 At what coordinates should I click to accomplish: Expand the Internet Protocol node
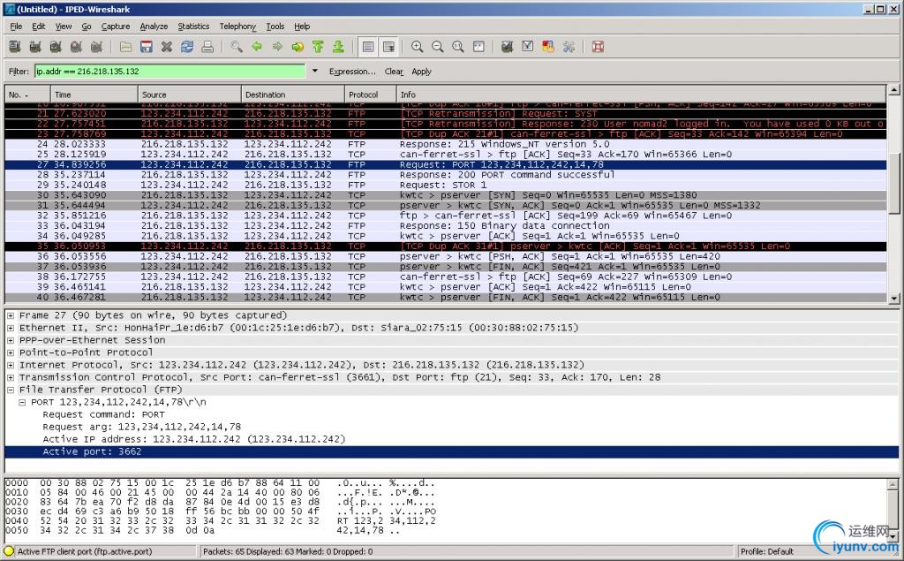coord(11,366)
